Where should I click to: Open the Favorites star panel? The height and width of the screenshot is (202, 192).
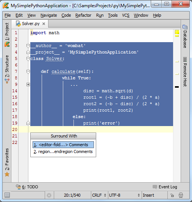[7, 163]
